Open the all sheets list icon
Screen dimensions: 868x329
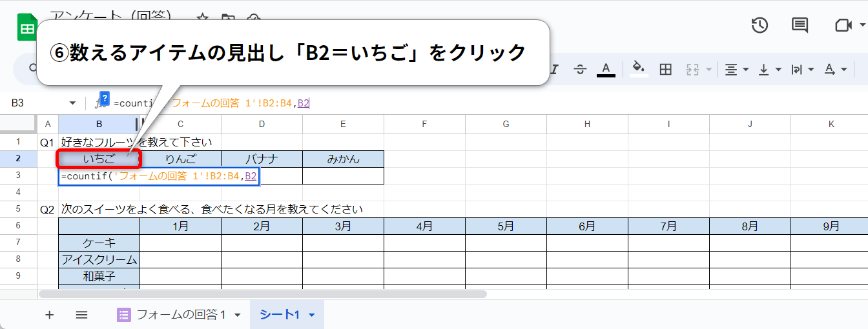(x=81, y=315)
